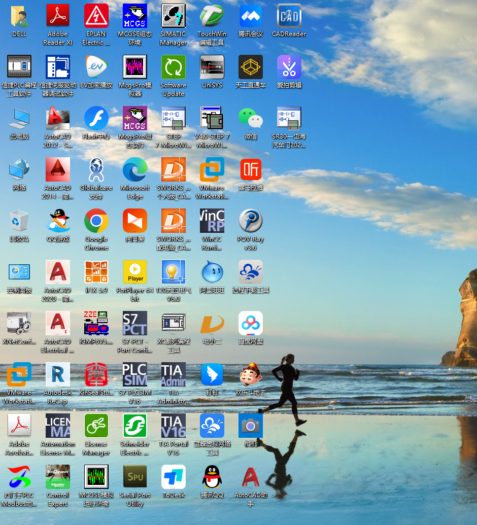
Task: Select the ToDesk desktop icon
Action: pos(174,477)
